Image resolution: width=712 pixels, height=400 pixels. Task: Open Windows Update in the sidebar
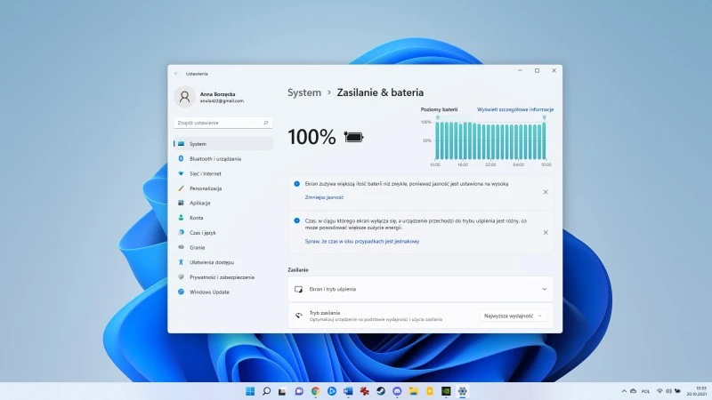(223, 292)
